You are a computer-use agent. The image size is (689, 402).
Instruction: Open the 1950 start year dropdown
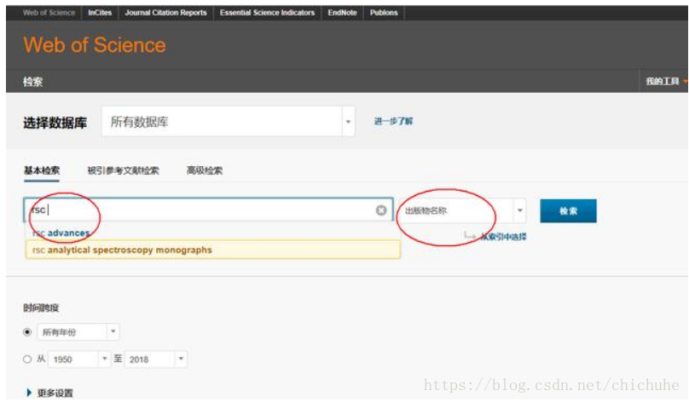pyautogui.click(x=79, y=359)
